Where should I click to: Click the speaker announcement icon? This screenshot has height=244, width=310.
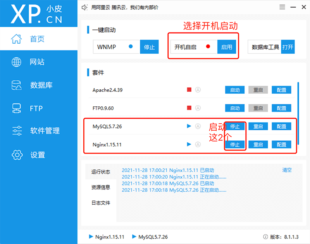point(84,7)
